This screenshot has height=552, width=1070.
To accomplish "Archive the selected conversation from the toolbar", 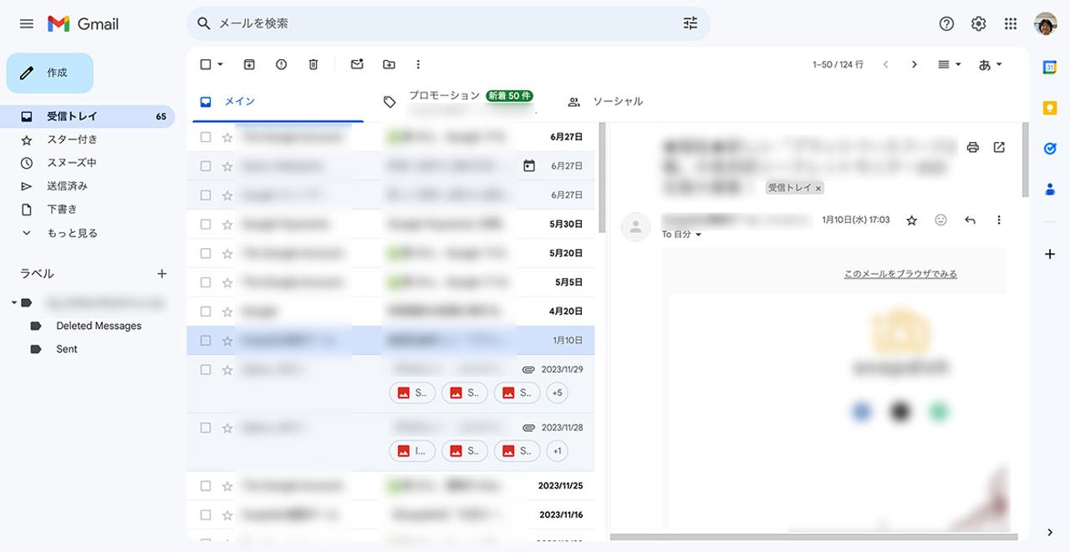I will click(249, 64).
